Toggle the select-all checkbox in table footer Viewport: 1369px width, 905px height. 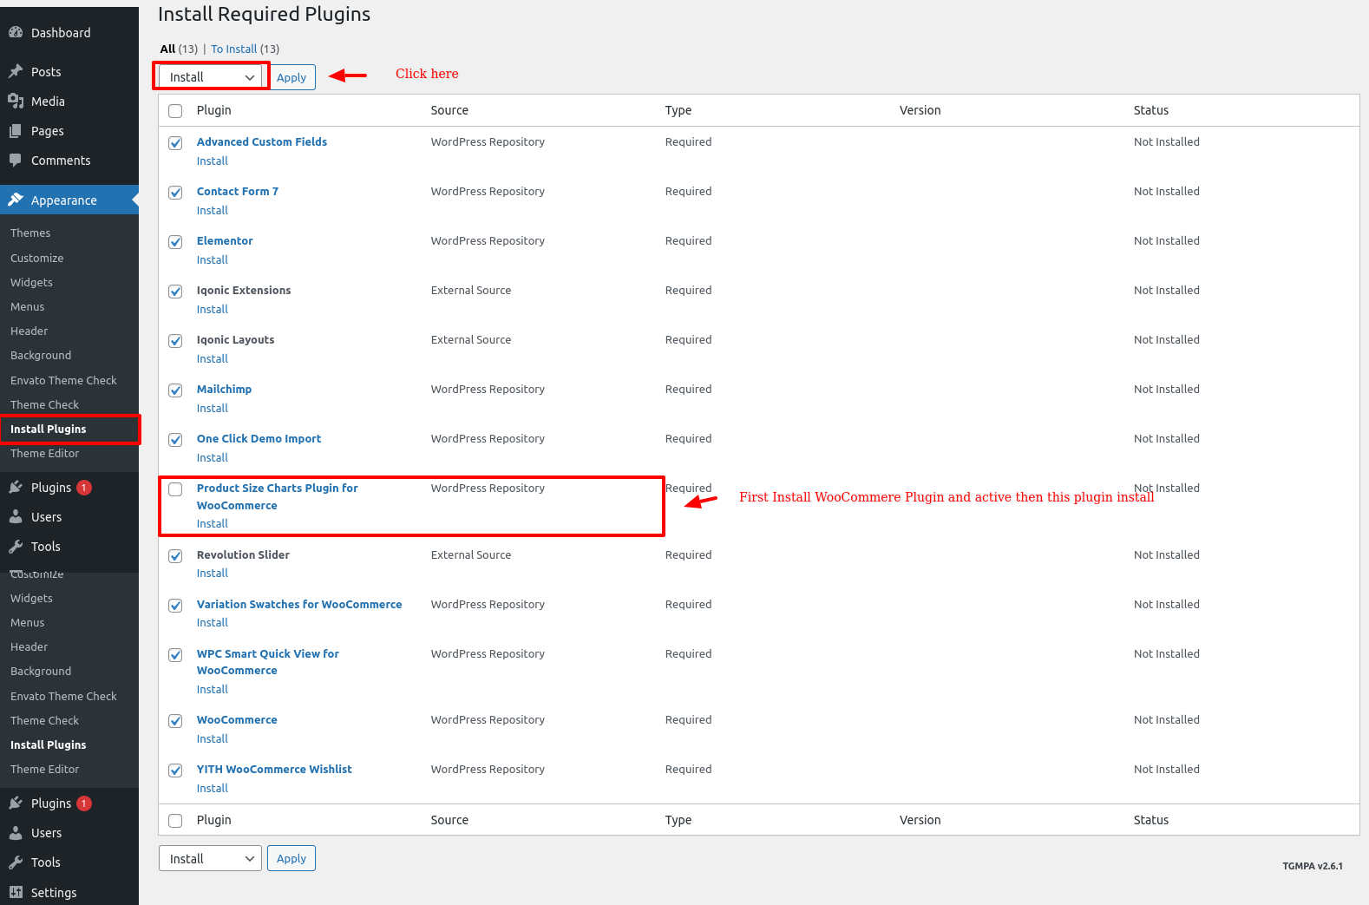pyautogui.click(x=175, y=821)
